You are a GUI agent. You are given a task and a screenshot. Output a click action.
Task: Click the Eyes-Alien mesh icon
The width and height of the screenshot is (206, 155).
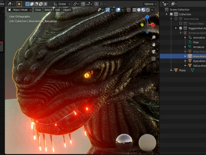coord(190,61)
